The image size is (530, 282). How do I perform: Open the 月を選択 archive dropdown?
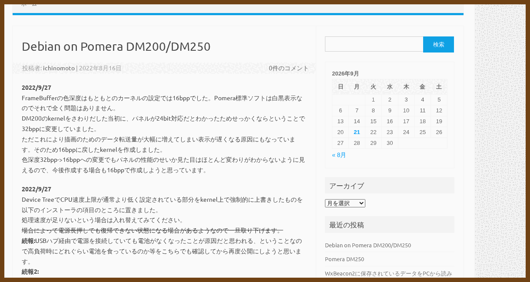pyautogui.click(x=345, y=203)
